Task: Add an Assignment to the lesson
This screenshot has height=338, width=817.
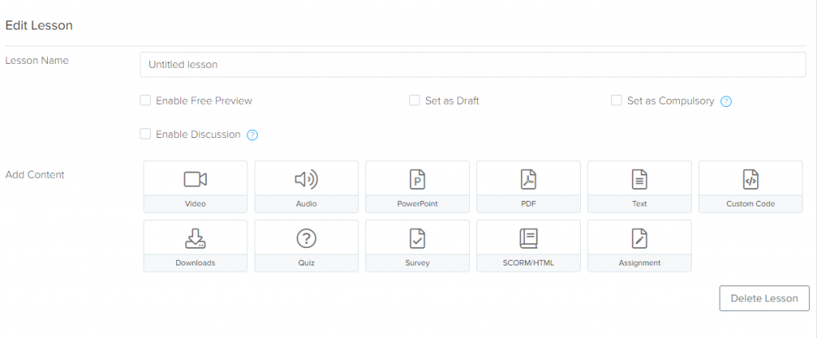Action: pyautogui.click(x=639, y=246)
